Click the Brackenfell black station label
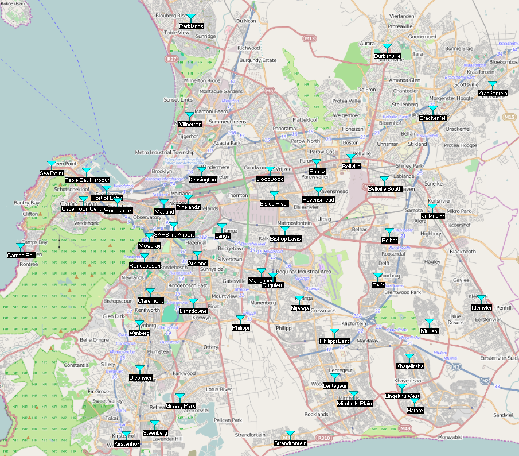Image resolution: width=519 pixels, height=456 pixels. coord(433,118)
